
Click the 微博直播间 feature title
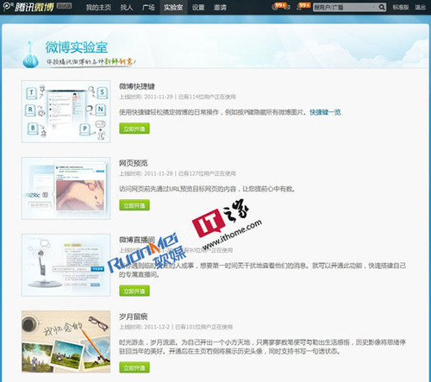tap(137, 240)
